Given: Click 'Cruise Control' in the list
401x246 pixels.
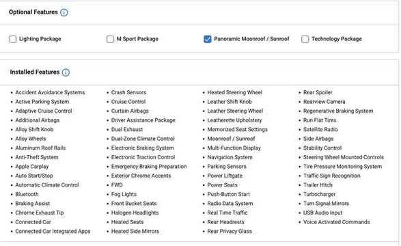Looking at the screenshot, I should tap(128, 102).
